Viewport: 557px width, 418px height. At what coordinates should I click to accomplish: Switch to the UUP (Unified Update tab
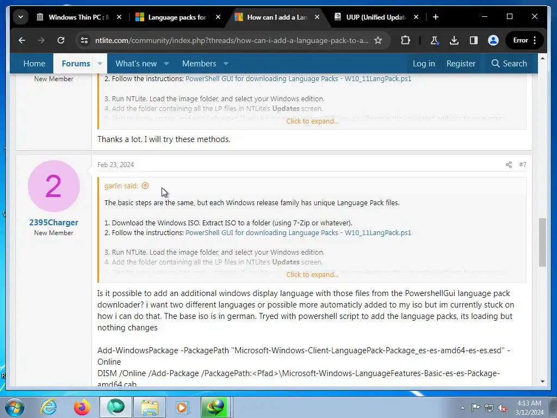click(376, 17)
